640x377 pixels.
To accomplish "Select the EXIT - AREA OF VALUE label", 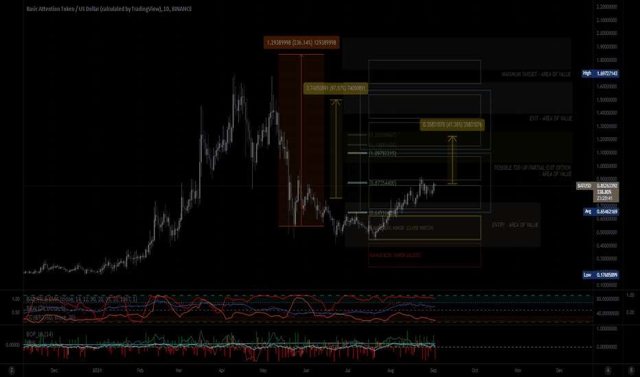I will [551, 118].
